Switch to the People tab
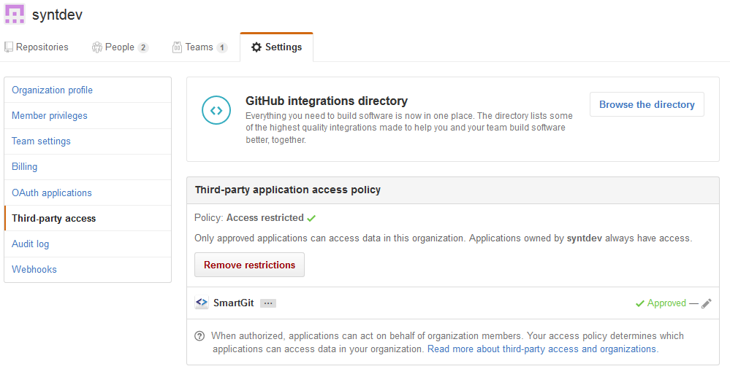Viewport: 730px width, 377px height. [x=120, y=47]
